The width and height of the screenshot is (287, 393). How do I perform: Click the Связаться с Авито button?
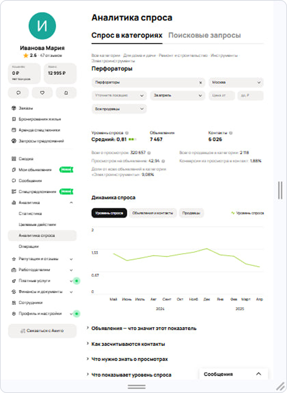coord(42,331)
